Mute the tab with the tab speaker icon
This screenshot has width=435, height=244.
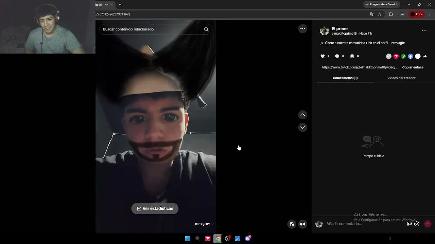106,5
